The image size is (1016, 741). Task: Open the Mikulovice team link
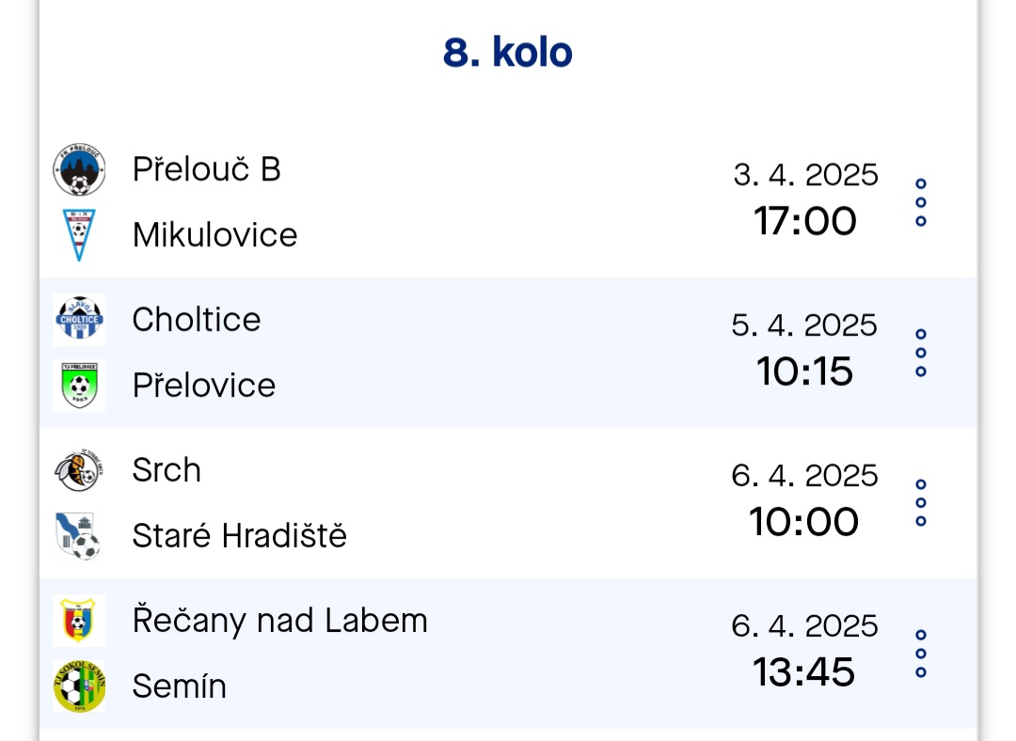tap(215, 235)
